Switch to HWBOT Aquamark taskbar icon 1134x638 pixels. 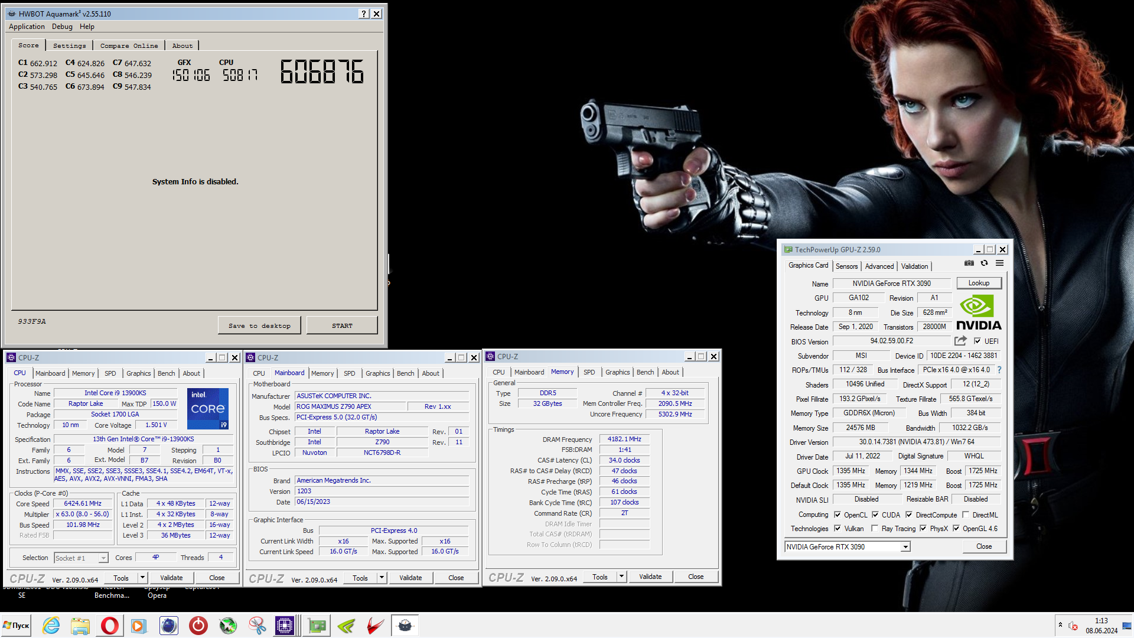pos(405,626)
